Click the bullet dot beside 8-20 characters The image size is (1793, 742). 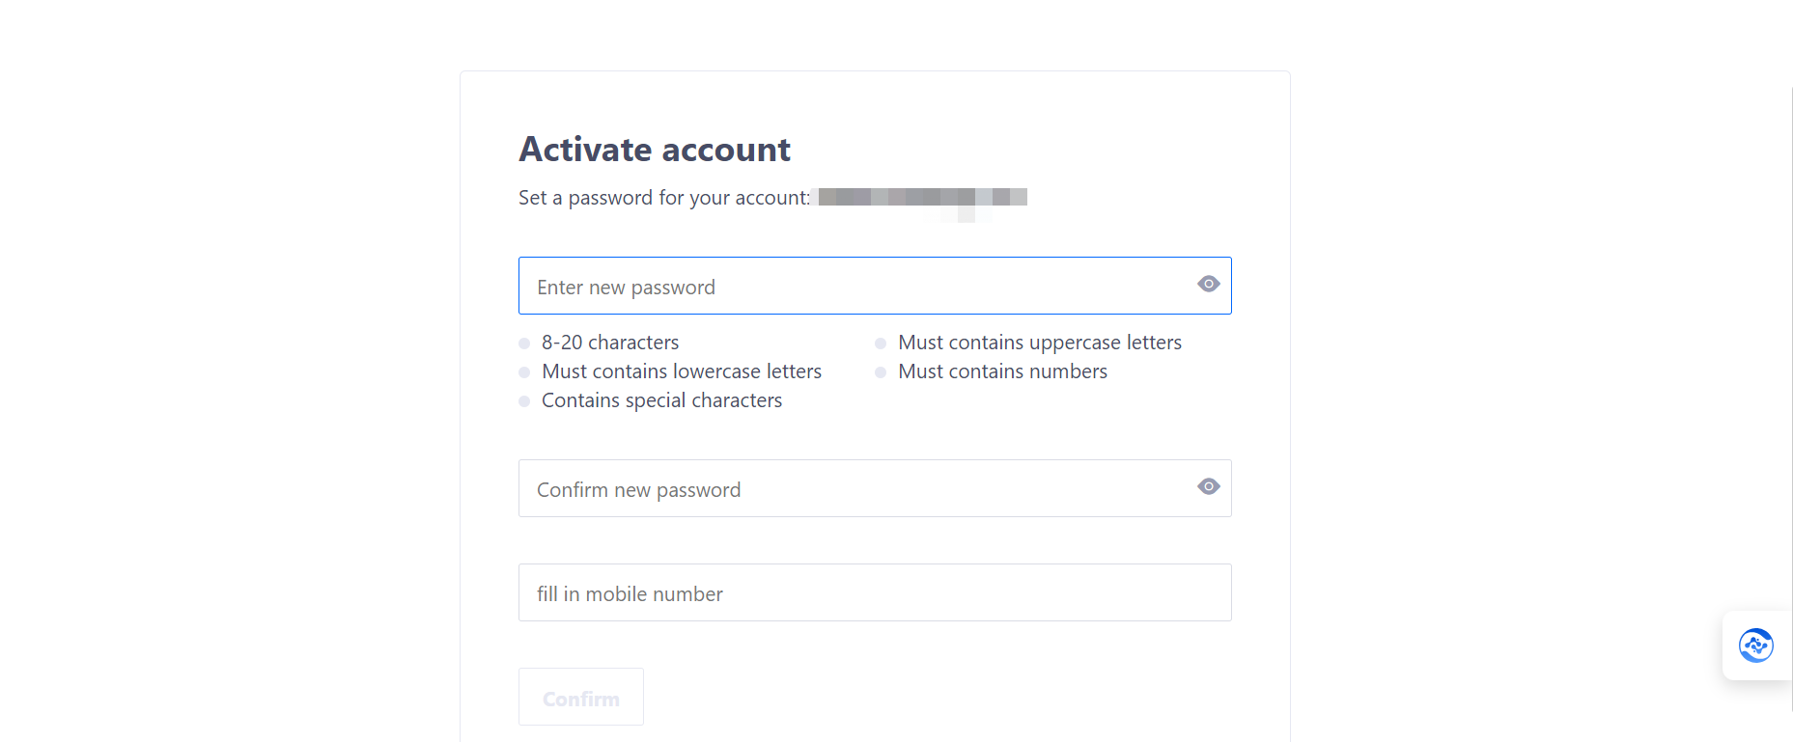[x=524, y=344]
